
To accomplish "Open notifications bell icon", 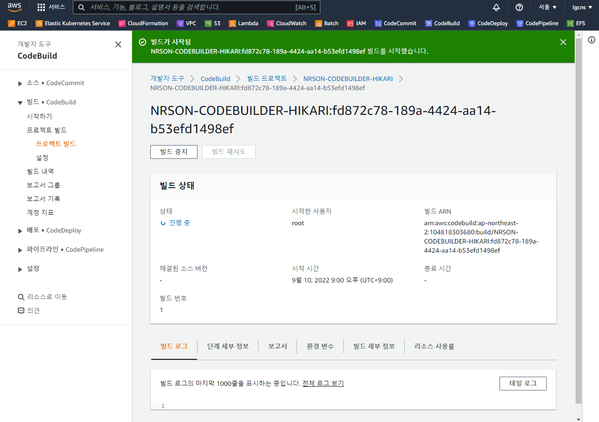I will point(496,7).
